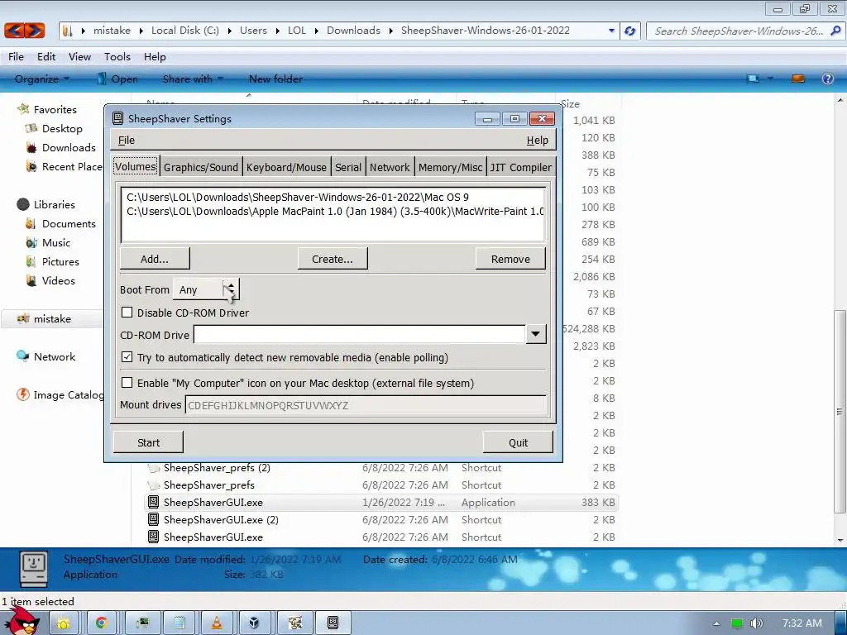The image size is (847, 635).
Task: Click the Favorites star icon in sidebar
Action: point(22,109)
